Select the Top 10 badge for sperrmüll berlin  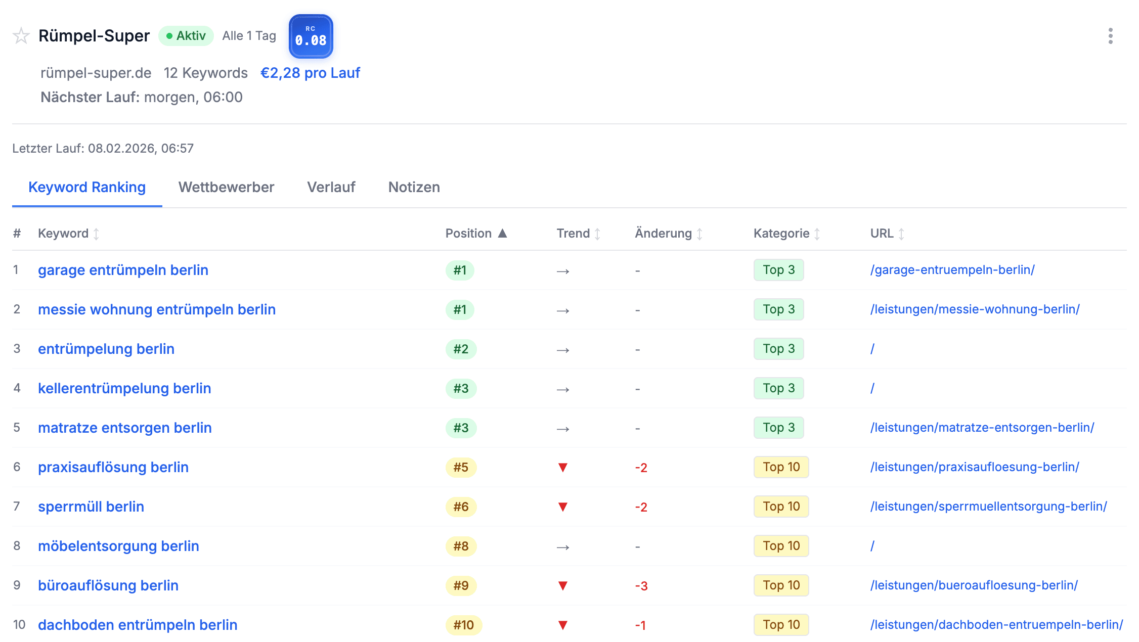click(781, 507)
